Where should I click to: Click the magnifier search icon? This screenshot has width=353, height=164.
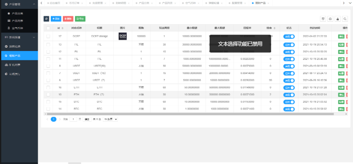(345, 19)
